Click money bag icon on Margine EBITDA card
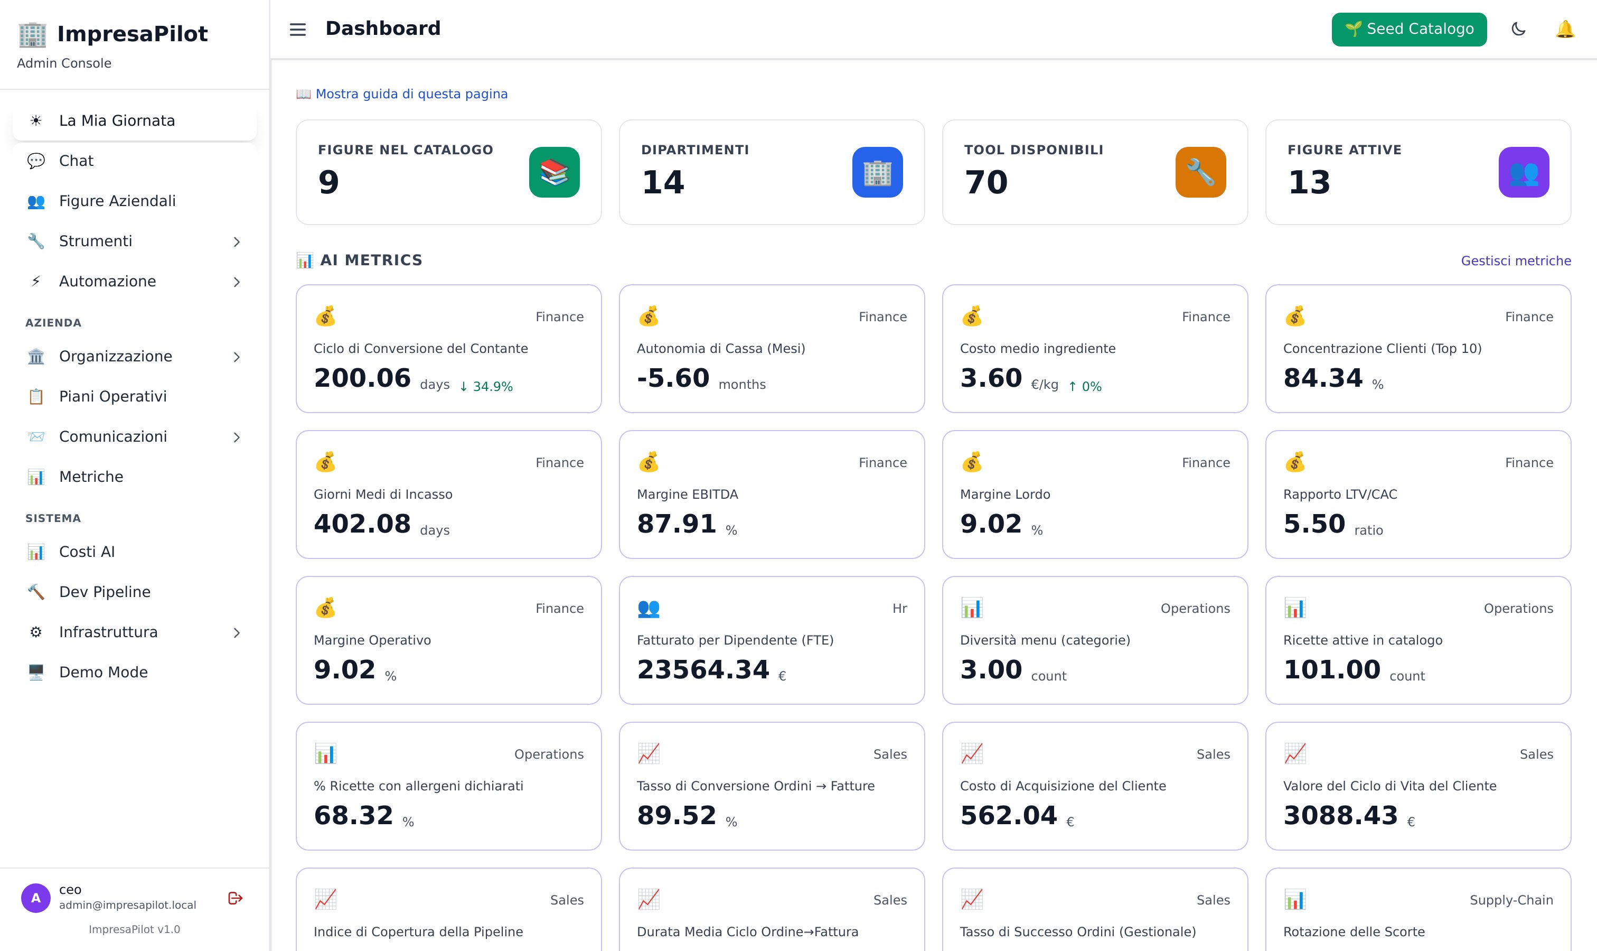The height and width of the screenshot is (951, 1597). pos(649,462)
